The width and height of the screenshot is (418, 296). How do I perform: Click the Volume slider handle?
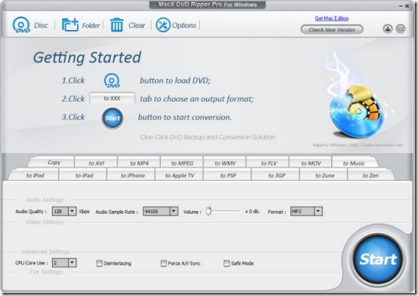pos(209,211)
